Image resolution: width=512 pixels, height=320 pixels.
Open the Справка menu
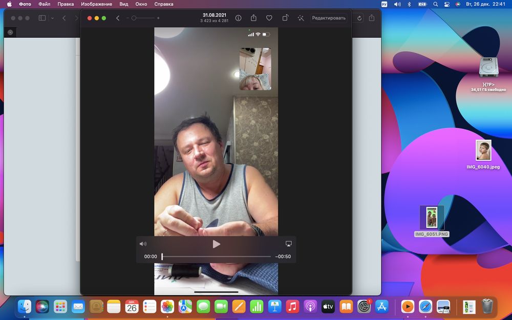(164, 4)
